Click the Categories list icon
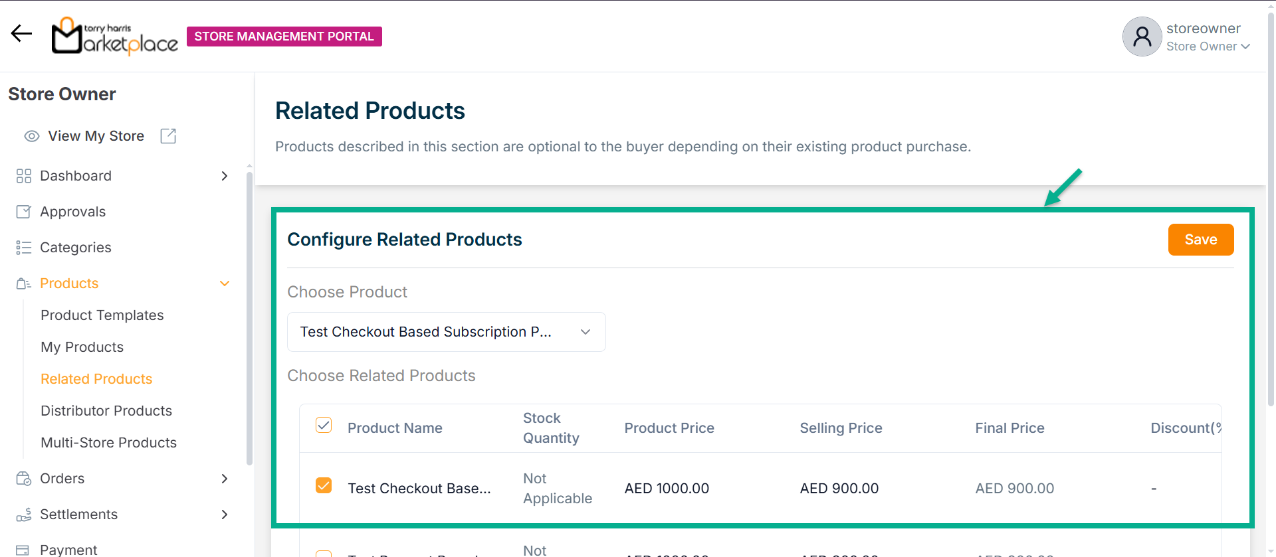 coord(24,248)
